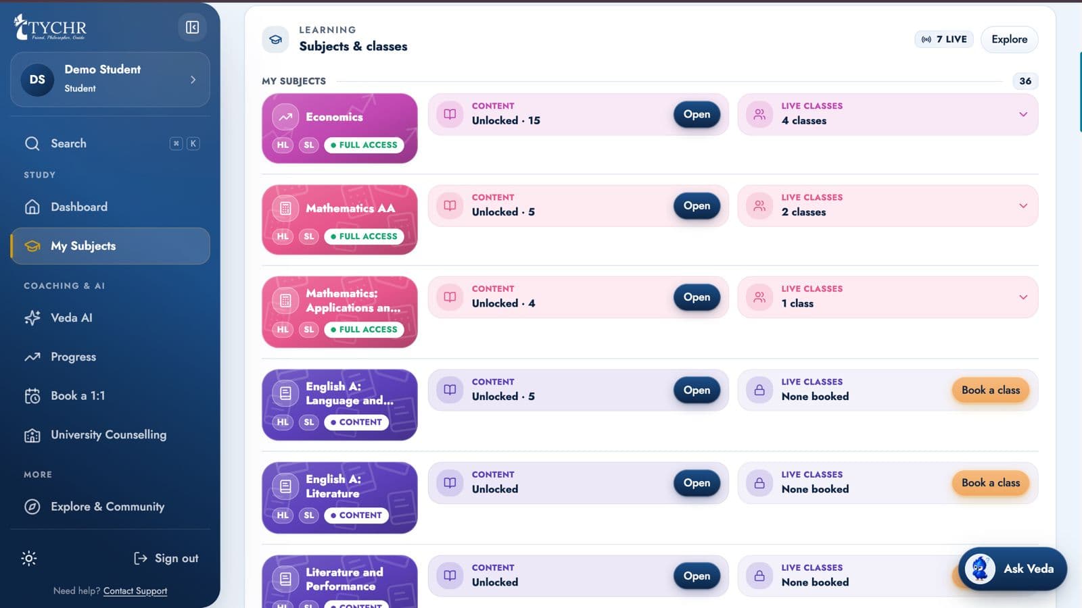The height and width of the screenshot is (608, 1082).
Task: Select My Subjects menu item
Action: click(110, 246)
